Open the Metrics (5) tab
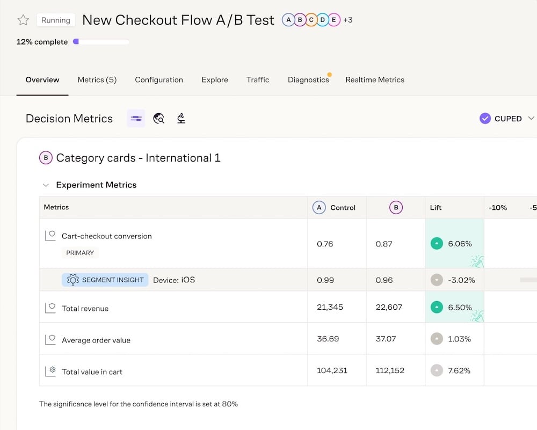Screen dimensions: 537x430 pos(97,80)
